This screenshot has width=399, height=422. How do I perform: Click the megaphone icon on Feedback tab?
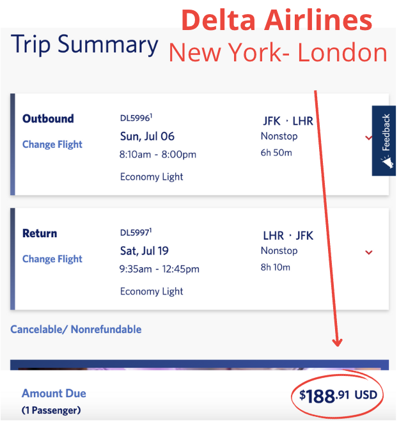click(387, 163)
